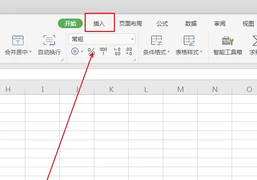Open the Smart Toolbox (智能工具箱)
The height and width of the screenshot is (180, 257).
pyautogui.click(x=228, y=45)
